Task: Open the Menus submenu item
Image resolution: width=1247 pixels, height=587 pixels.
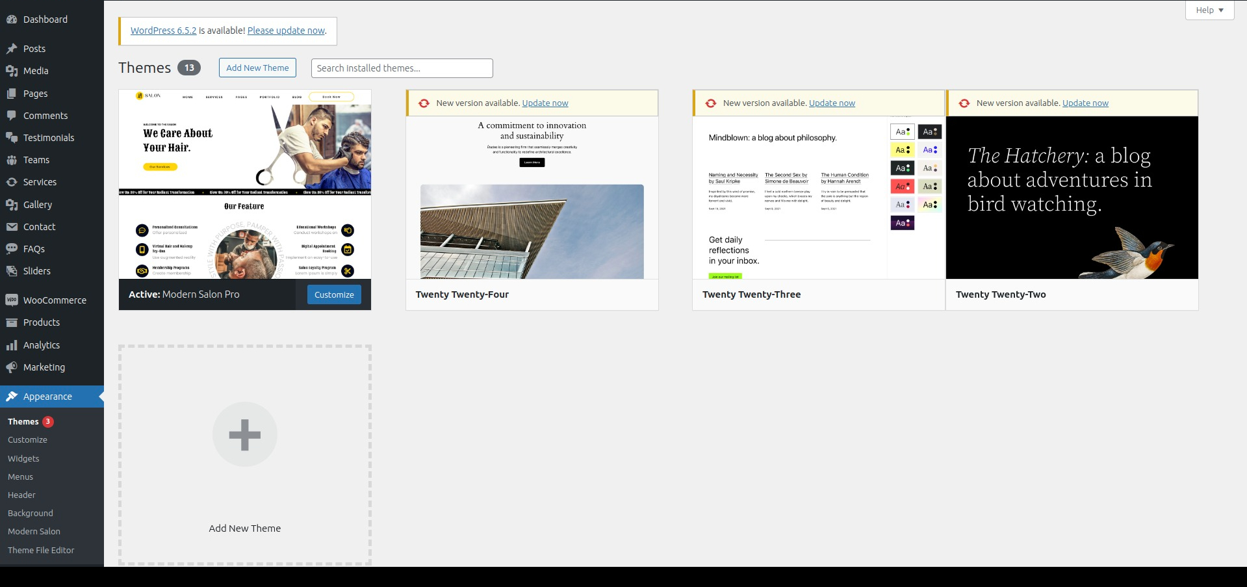Action: [20, 476]
